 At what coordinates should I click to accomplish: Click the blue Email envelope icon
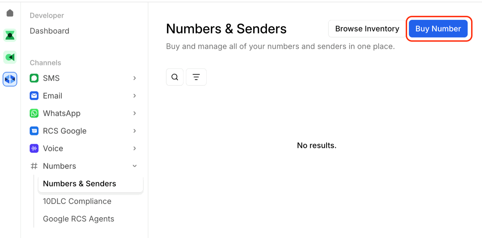point(34,96)
